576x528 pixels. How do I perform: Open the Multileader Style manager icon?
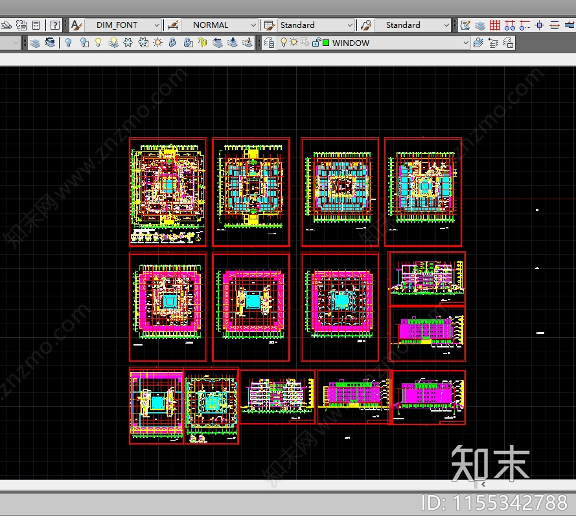coord(366,25)
